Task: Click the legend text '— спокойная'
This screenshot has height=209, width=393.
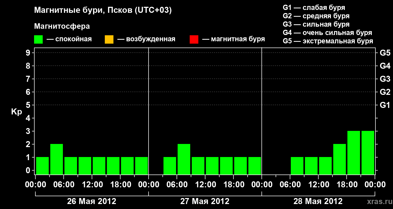Action: pos(69,39)
